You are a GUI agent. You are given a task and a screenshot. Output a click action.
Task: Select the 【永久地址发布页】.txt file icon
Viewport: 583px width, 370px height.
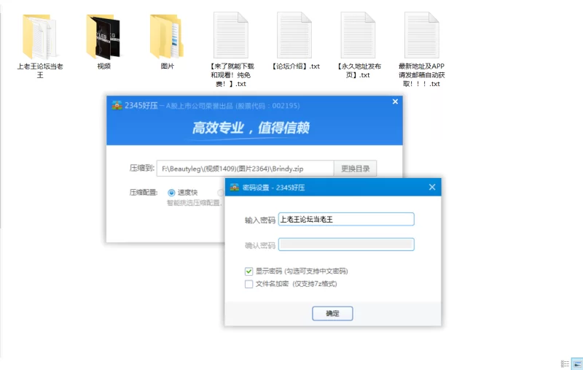pos(358,35)
